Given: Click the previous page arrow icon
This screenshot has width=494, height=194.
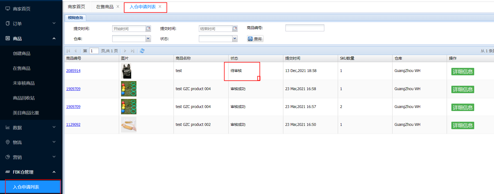Looking at the screenshot, I should [75, 51].
